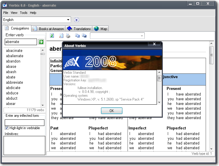Switch to the Map tab
Image resolution: width=219 pixels, height=166 pixels.
[x=100, y=29]
